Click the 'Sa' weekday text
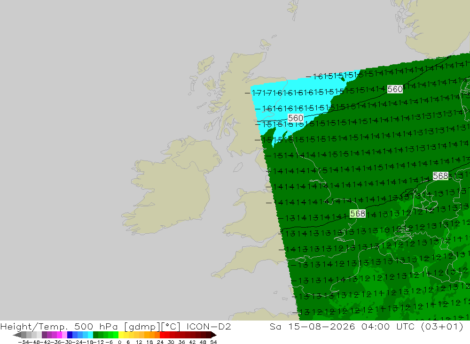 click(275, 327)
